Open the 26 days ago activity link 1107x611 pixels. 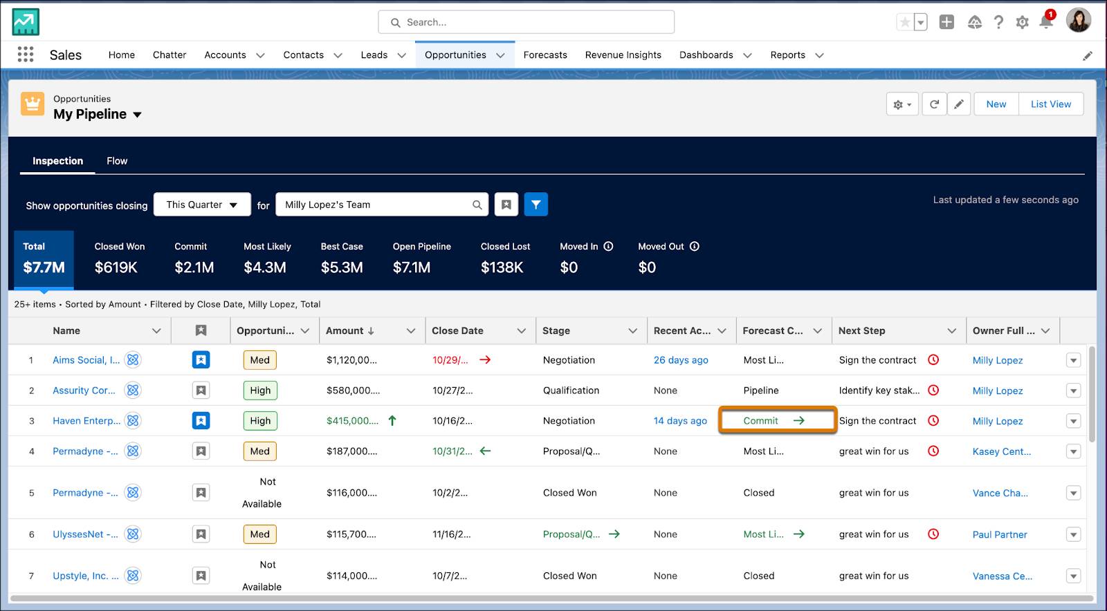681,360
